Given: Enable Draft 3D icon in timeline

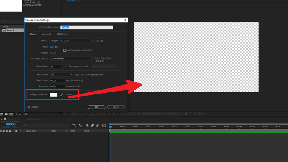Looking at the screenshot, I should (x=80, y=126).
